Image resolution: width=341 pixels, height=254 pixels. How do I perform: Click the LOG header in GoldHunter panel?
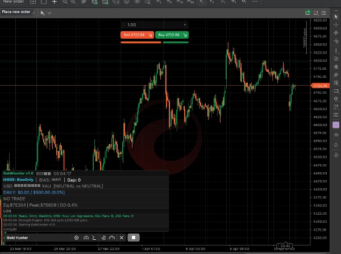(7, 211)
